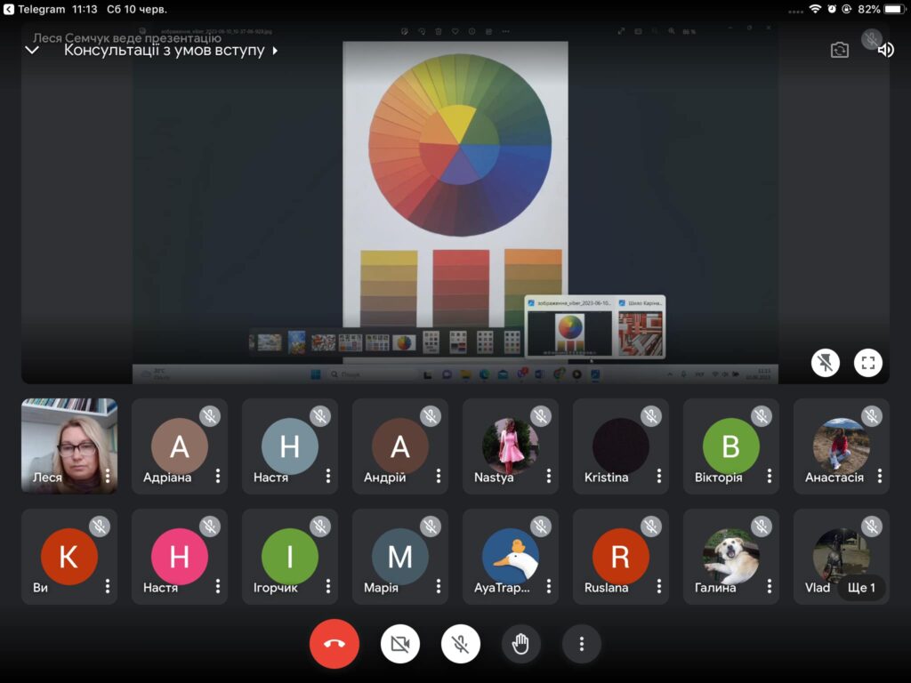Open options menu for Kristina tile
Image resolution: width=911 pixels, height=683 pixels.
(x=659, y=477)
